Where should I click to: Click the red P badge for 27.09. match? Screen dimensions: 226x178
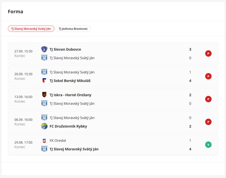point(208,54)
